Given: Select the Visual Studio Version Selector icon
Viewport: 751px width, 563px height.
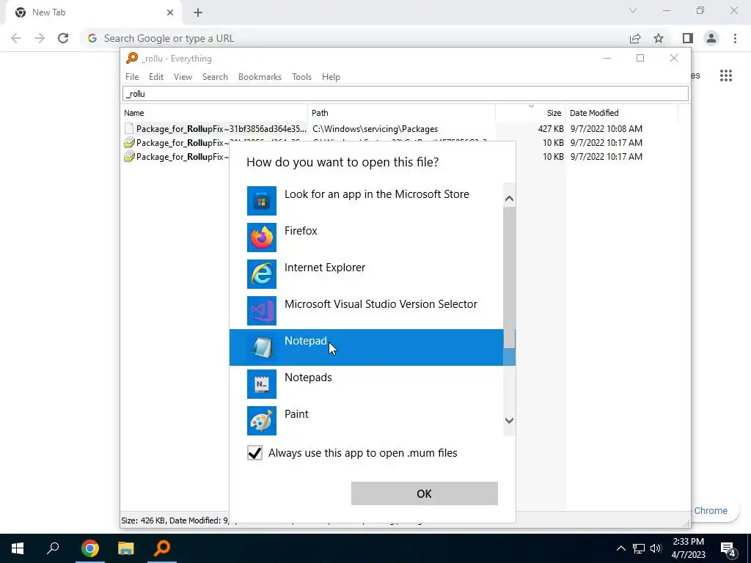Looking at the screenshot, I should click(x=262, y=311).
